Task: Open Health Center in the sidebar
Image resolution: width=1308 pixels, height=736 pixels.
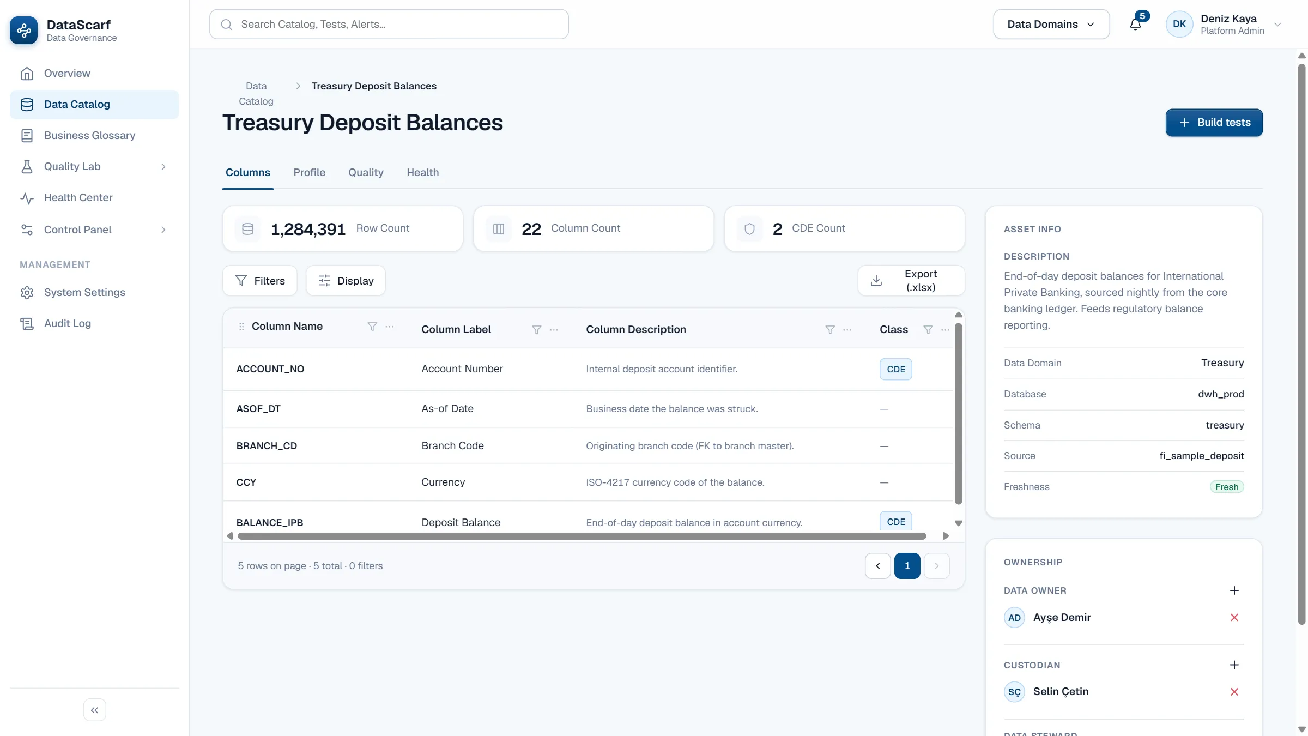Action: coord(94,197)
